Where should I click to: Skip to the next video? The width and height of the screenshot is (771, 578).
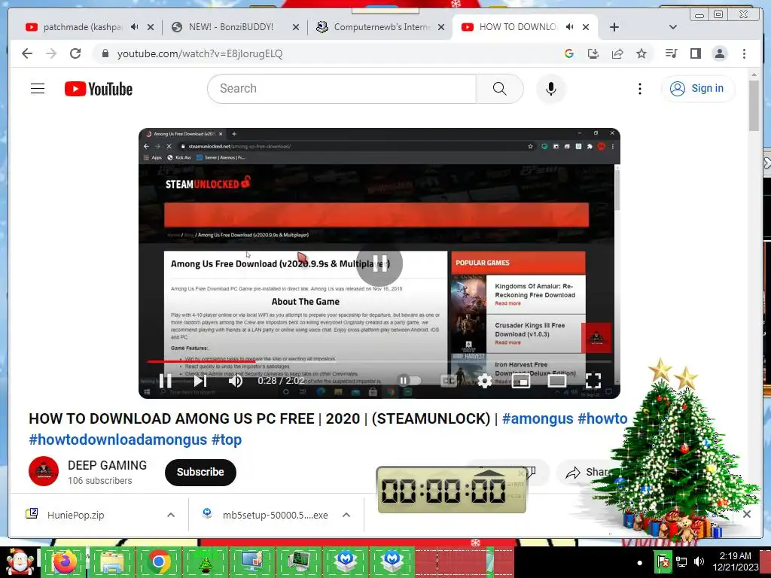pyautogui.click(x=200, y=380)
